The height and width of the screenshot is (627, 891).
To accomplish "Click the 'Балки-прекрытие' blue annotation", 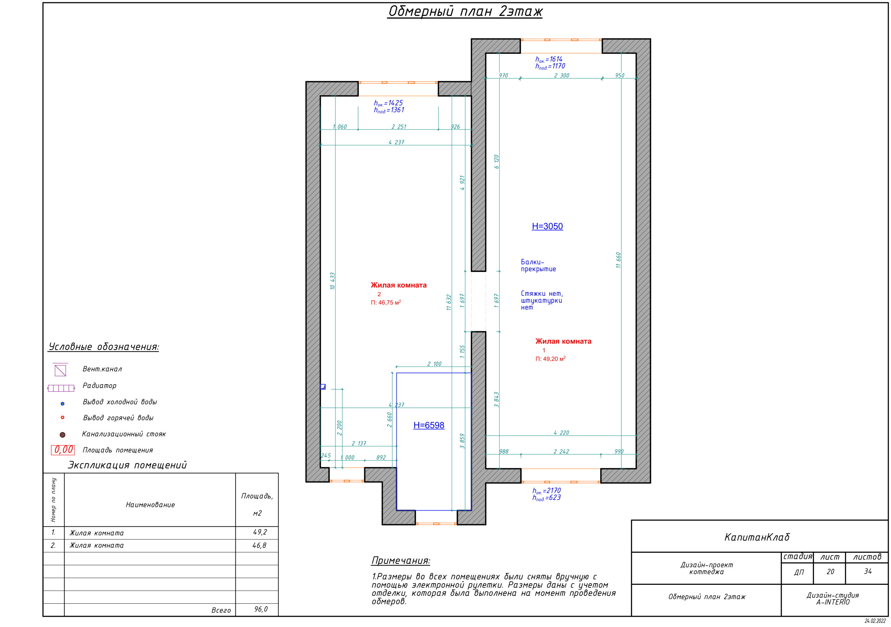I will tap(538, 266).
